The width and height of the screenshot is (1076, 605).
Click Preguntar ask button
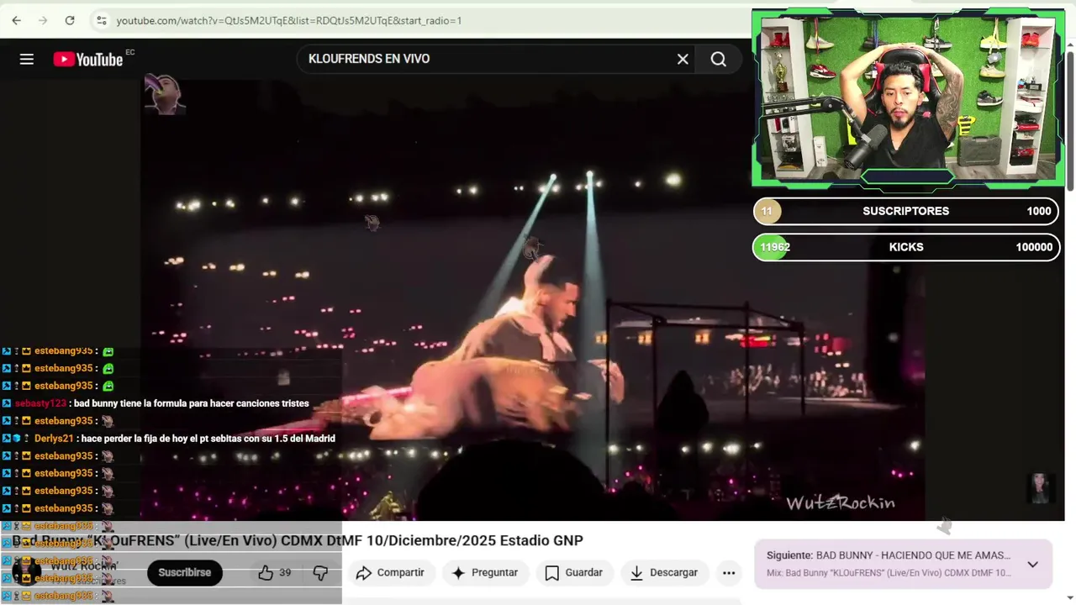click(484, 572)
